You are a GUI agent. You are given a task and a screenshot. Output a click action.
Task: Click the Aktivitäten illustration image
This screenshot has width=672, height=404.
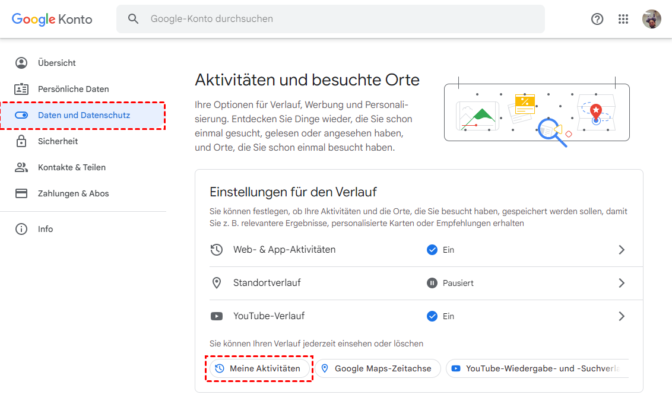(537, 112)
